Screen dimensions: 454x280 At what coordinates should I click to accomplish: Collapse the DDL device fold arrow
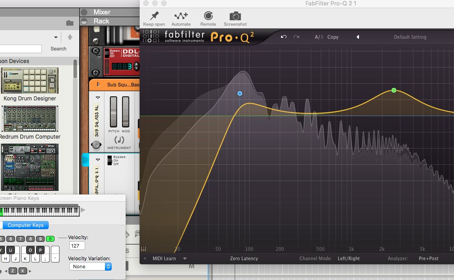coord(99,57)
